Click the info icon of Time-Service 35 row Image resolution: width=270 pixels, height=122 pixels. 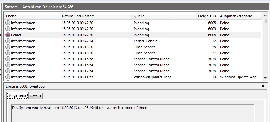coord(8,47)
